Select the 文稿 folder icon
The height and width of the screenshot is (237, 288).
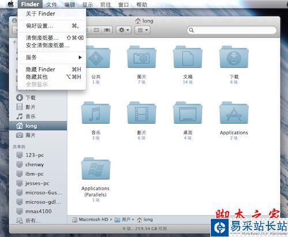[188, 57]
